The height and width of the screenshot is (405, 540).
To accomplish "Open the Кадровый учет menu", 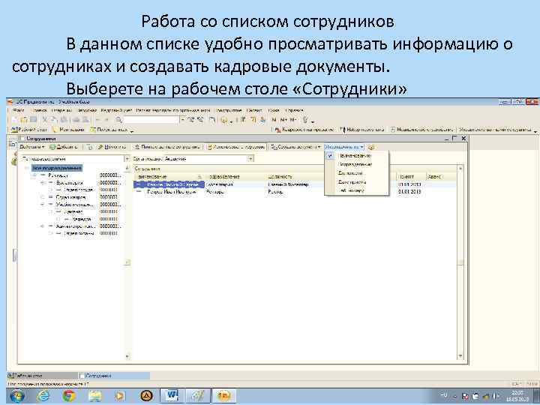I will 116,110.
